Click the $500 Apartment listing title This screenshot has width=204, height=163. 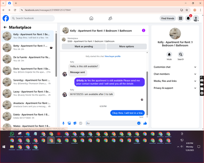pyautogui.click(x=91, y=41)
